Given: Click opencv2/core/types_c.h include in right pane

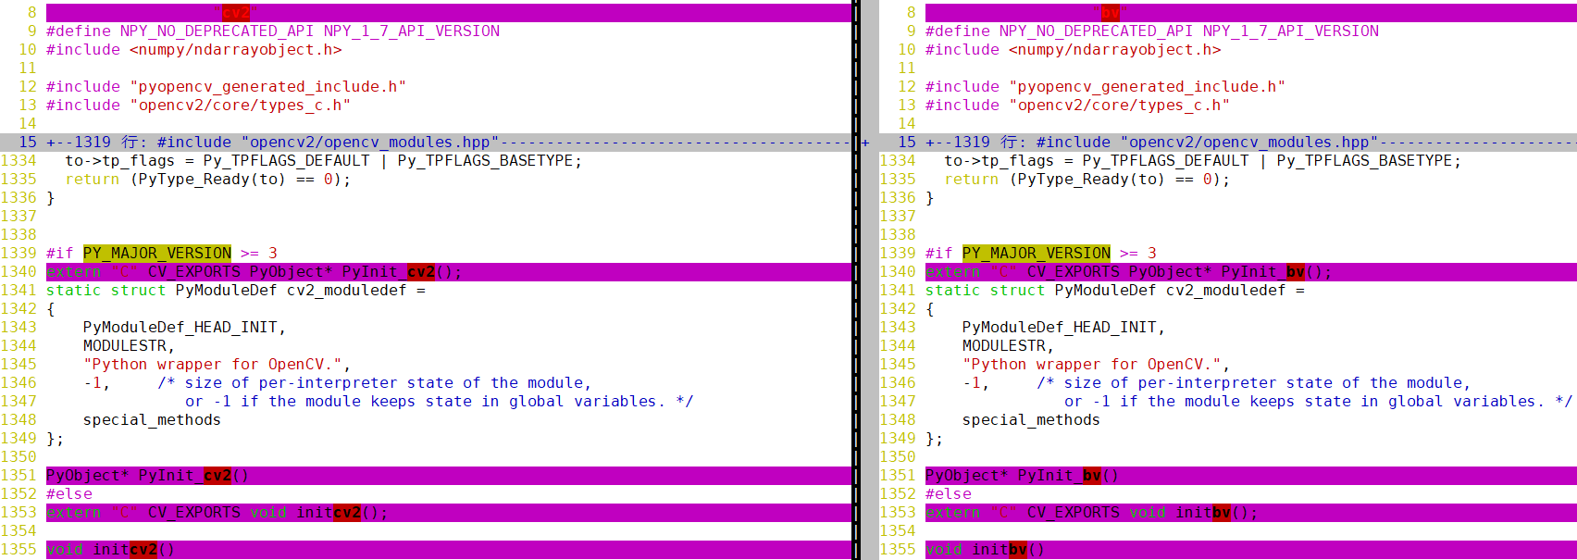Looking at the screenshot, I should pyautogui.click(x=1120, y=106).
